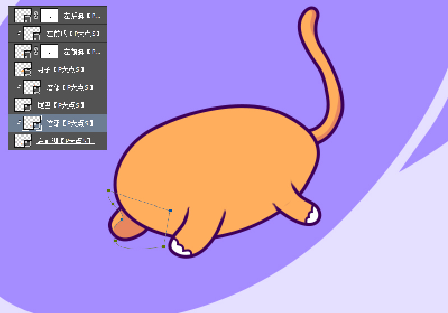Click the 身子 layer thumbnail
This screenshot has width=448, height=313.
[23, 69]
